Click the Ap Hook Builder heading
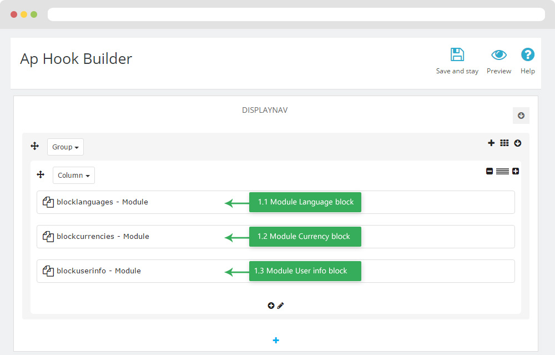555x355 pixels. (x=76, y=59)
